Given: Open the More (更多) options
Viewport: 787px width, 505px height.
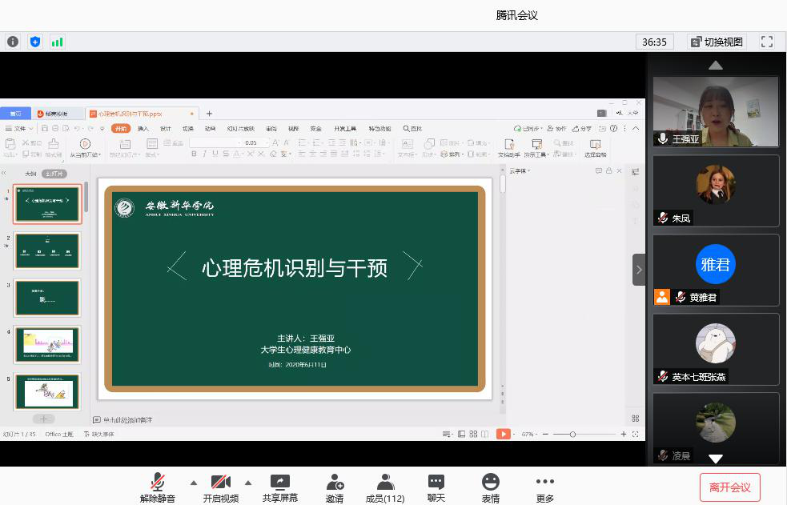Looking at the screenshot, I should click(x=544, y=487).
